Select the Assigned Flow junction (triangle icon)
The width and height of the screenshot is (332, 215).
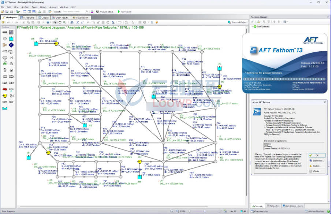click(x=5, y=45)
